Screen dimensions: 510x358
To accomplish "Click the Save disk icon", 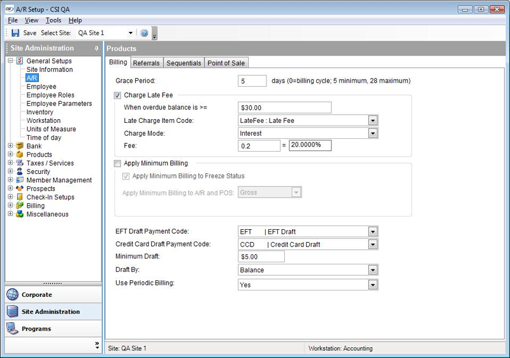I will tap(15, 33).
